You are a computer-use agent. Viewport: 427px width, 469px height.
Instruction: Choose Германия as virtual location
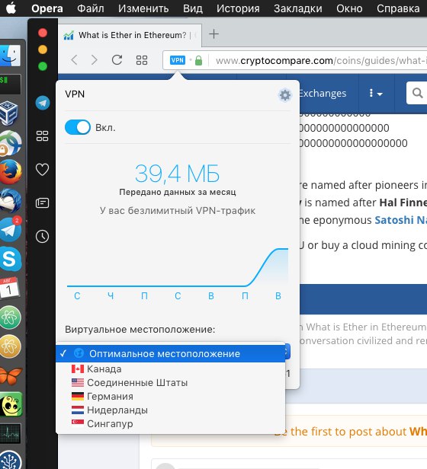click(170, 397)
